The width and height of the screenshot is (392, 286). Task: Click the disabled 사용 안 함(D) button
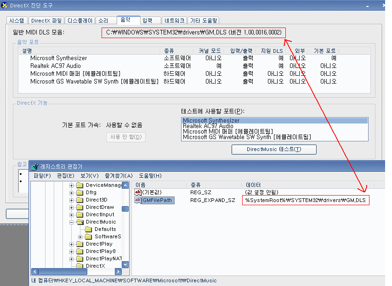coord(126,137)
